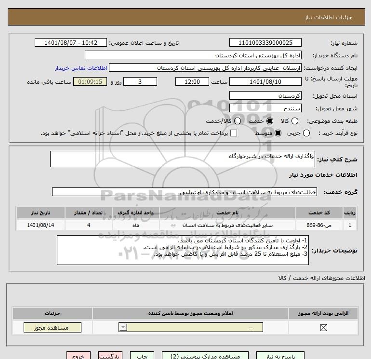Click service name سایر فعالیت‌های مربوط به سلامت انسان
This screenshot has width=371, height=359.
227,225
